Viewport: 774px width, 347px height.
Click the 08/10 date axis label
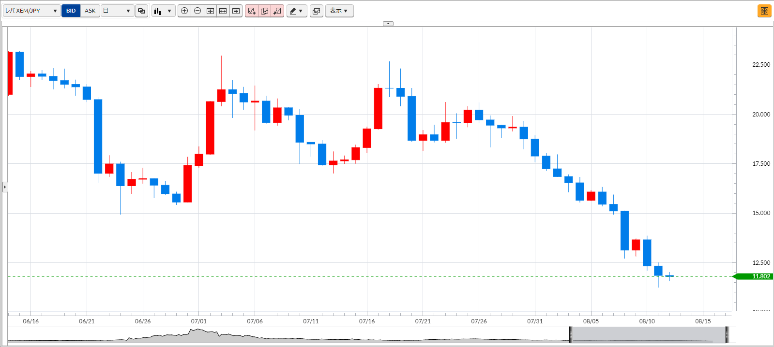[x=647, y=321]
